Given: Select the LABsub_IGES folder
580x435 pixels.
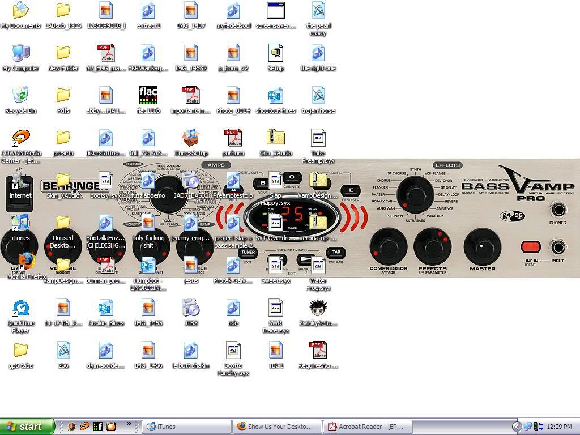Looking at the screenshot, I should tap(63, 10).
